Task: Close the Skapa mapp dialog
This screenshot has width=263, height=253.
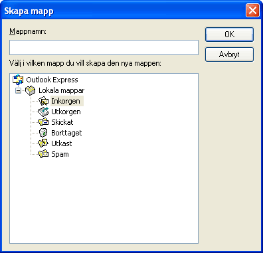Action: 252,11
